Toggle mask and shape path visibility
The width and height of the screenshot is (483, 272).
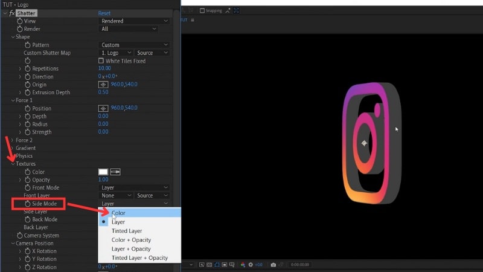[217, 265]
